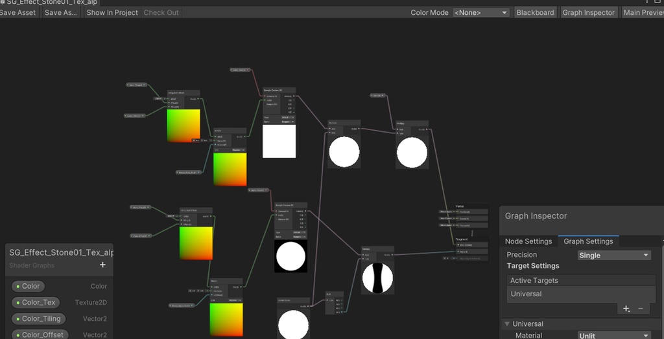Select the Color_Tex property in Blackboard
The height and width of the screenshot is (339, 664).
(36, 302)
